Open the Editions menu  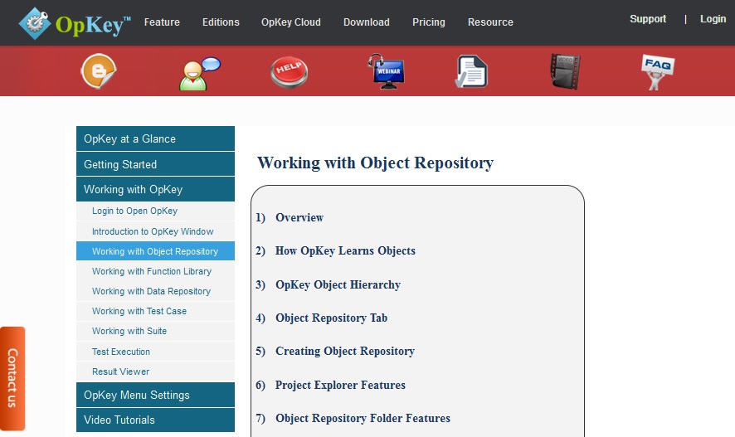click(x=221, y=22)
